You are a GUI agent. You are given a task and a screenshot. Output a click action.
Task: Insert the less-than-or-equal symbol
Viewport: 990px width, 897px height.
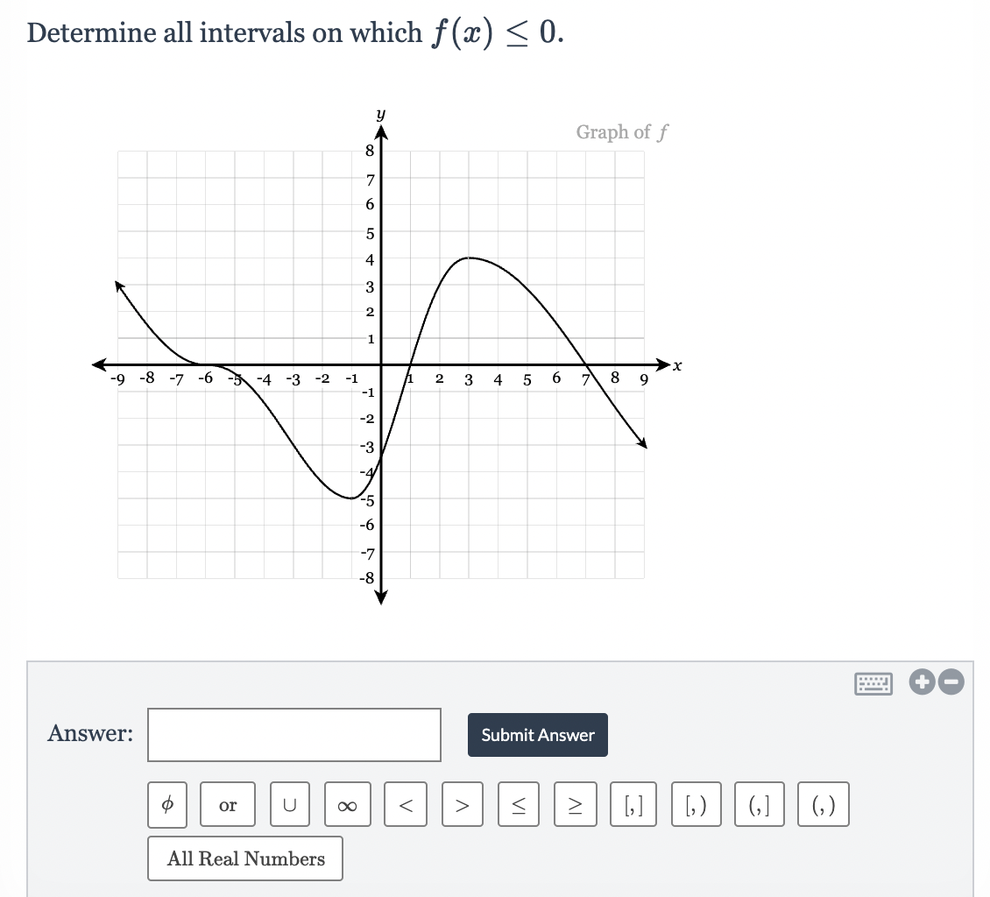coord(518,804)
